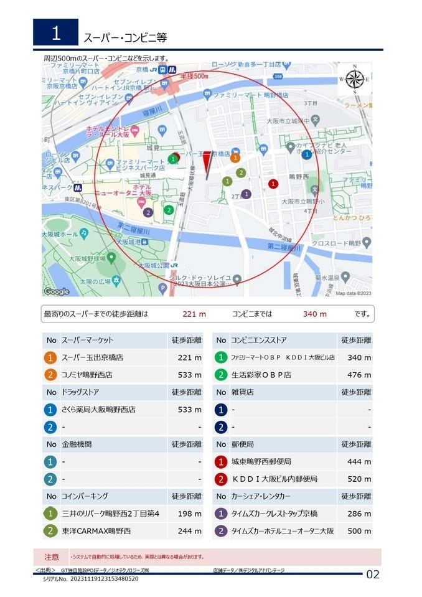422x597 pixels.
Task: Select the さくら薬局大阪鴨野西店 drugstore entry
Action: pyautogui.click(x=98, y=410)
